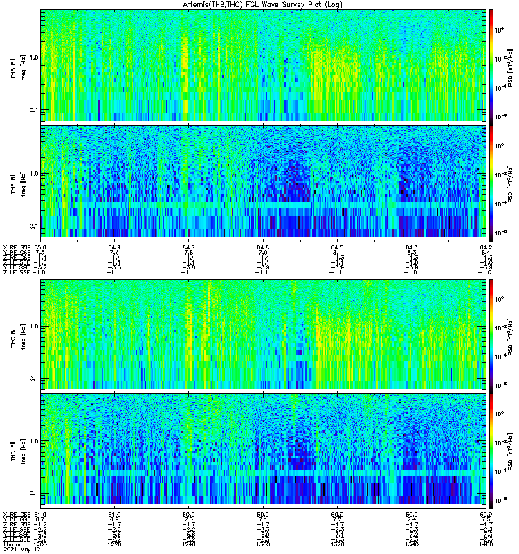Click the 1.0 frequency tick of THB B⊥ panel
519x554 pixels.
[x=34, y=57]
